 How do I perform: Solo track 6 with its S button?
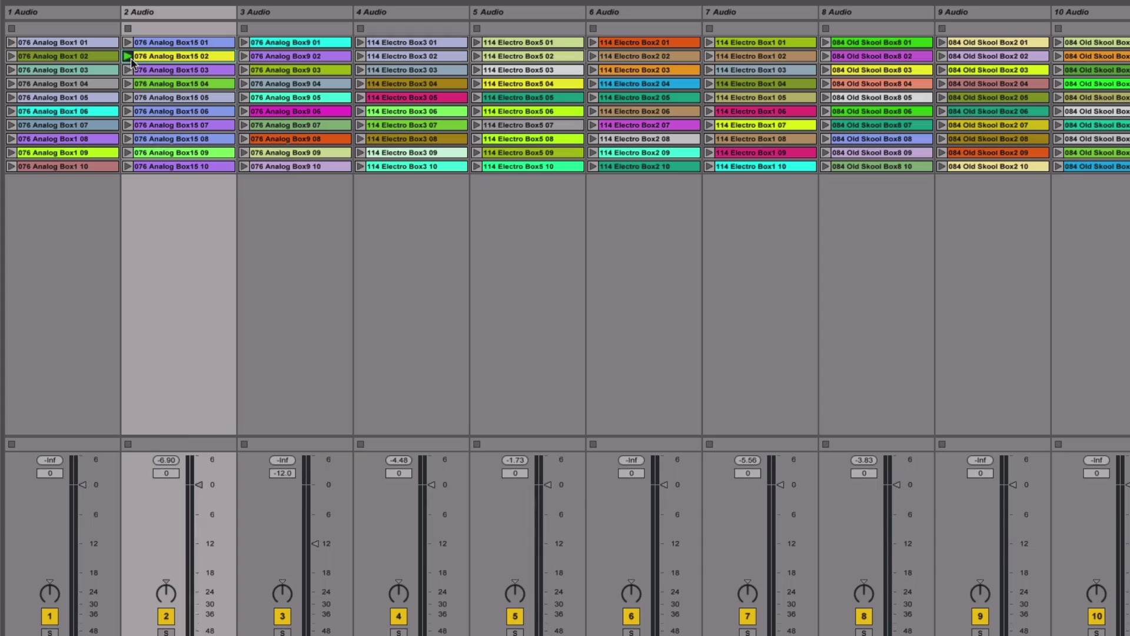(x=631, y=632)
